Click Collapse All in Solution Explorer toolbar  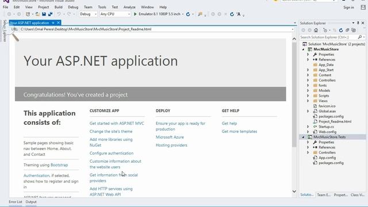coord(347,30)
